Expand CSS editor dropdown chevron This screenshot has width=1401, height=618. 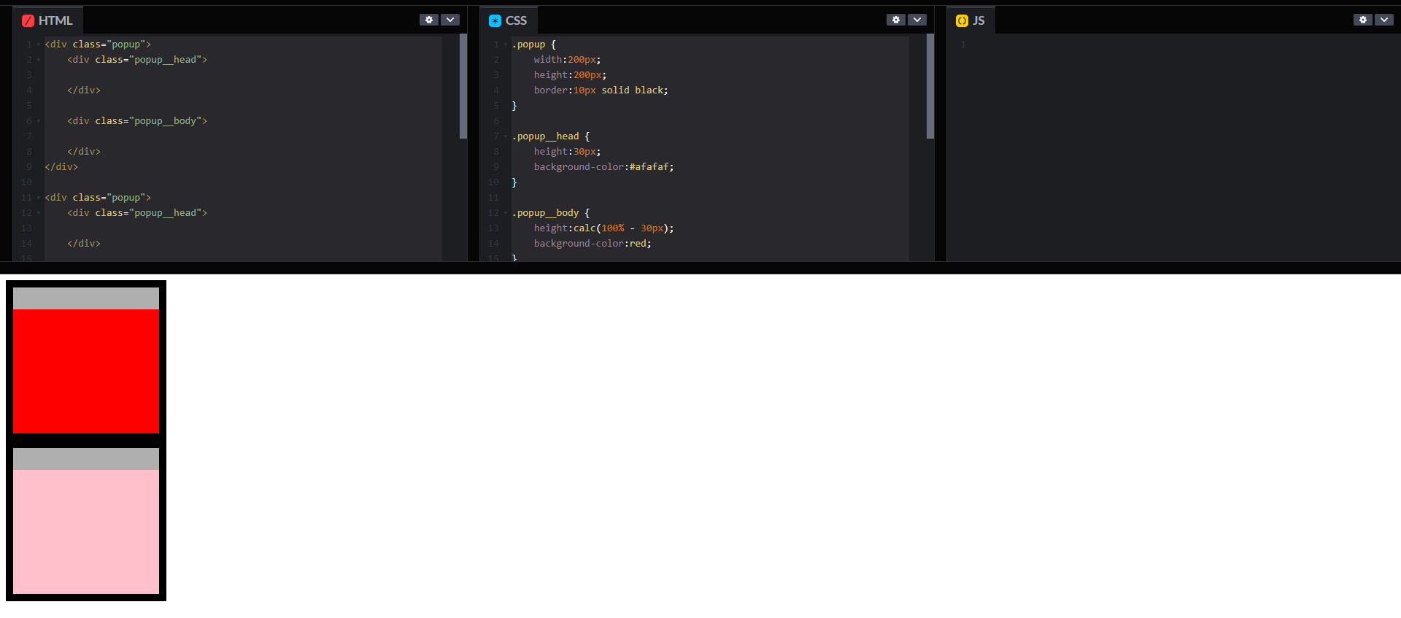[917, 20]
